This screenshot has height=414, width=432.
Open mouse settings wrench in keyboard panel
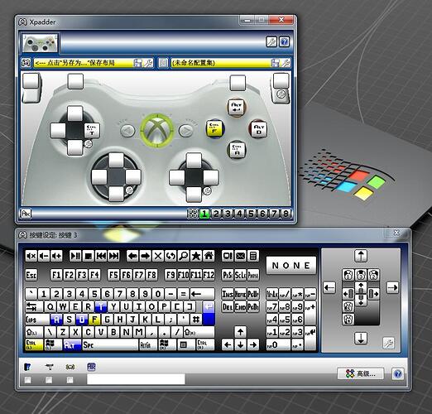pyautogui.click(x=388, y=343)
